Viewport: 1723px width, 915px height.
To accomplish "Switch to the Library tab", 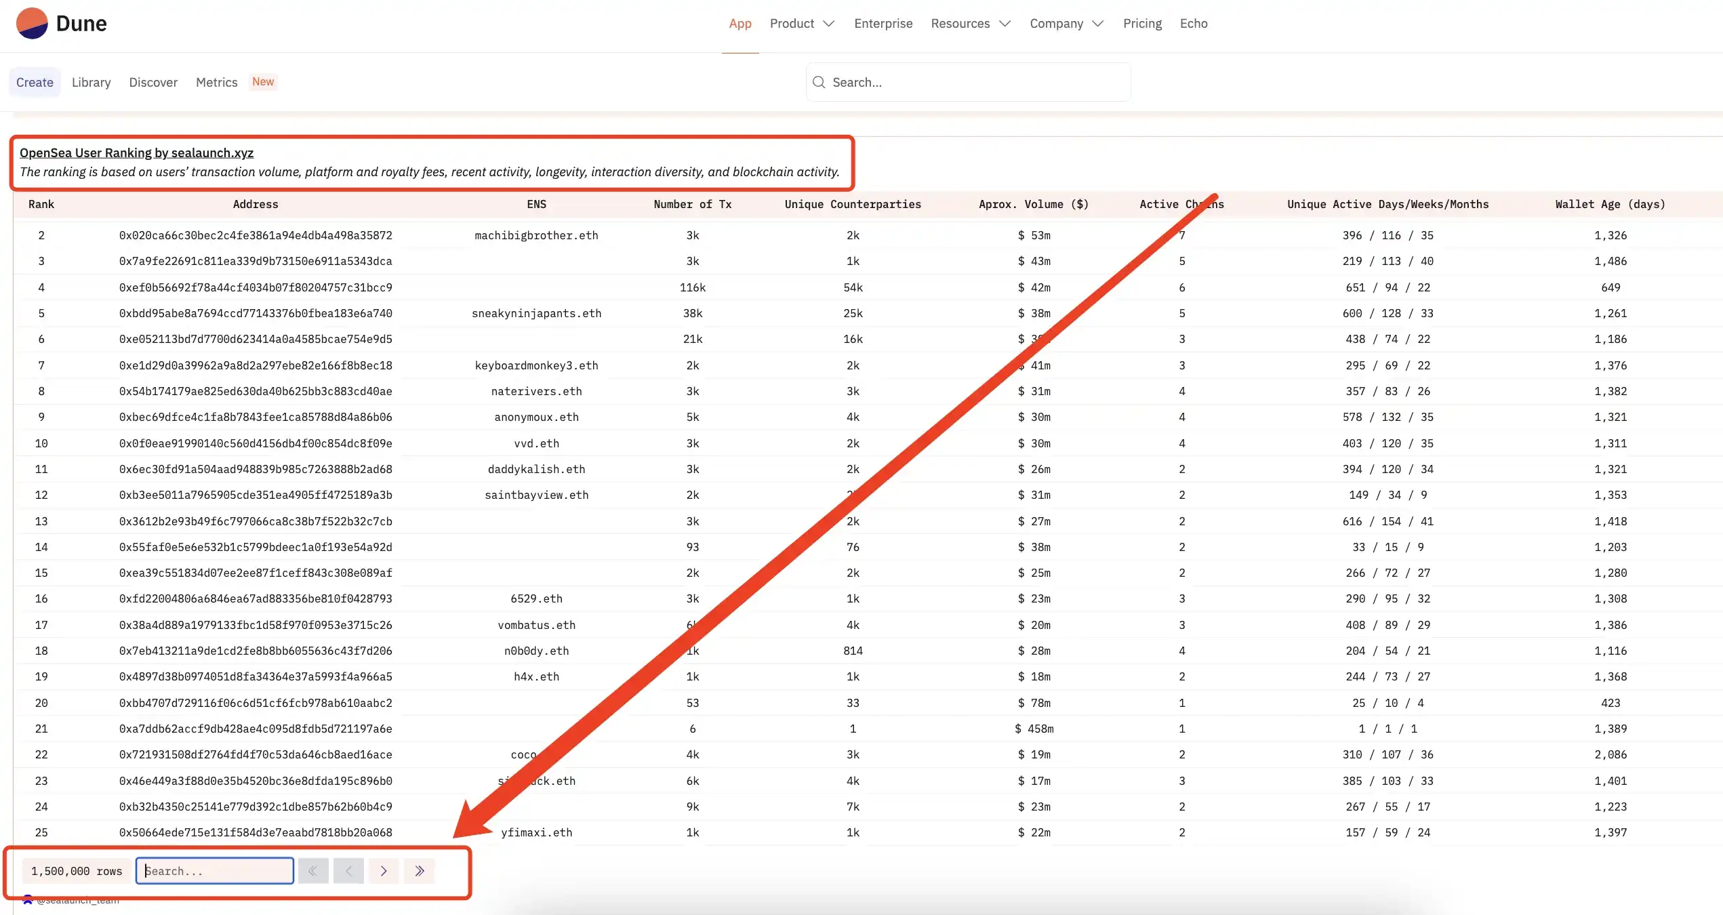I will point(91,82).
